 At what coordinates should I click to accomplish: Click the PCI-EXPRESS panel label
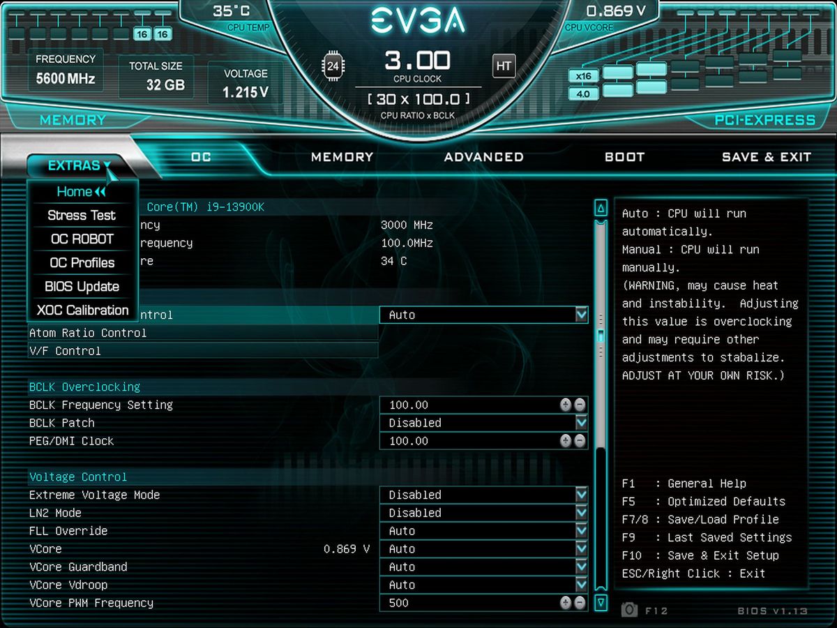click(764, 120)
